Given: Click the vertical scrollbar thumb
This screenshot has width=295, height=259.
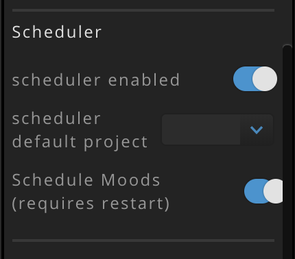Looking at the screenshot, I should click(x=287, y=152).
